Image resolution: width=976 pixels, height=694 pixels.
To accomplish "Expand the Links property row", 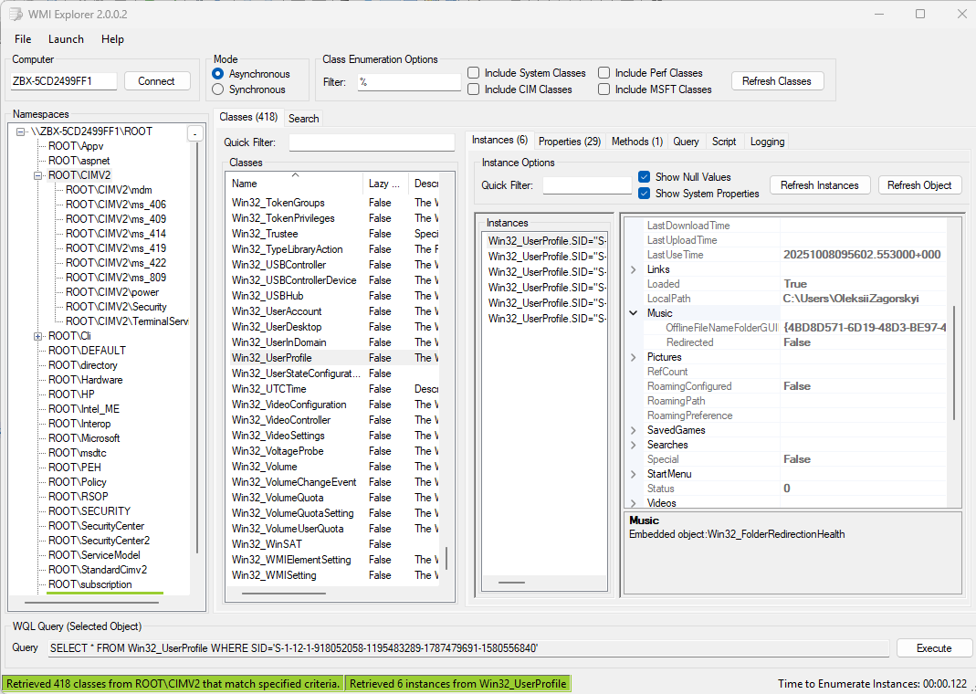I will point(635,269).
